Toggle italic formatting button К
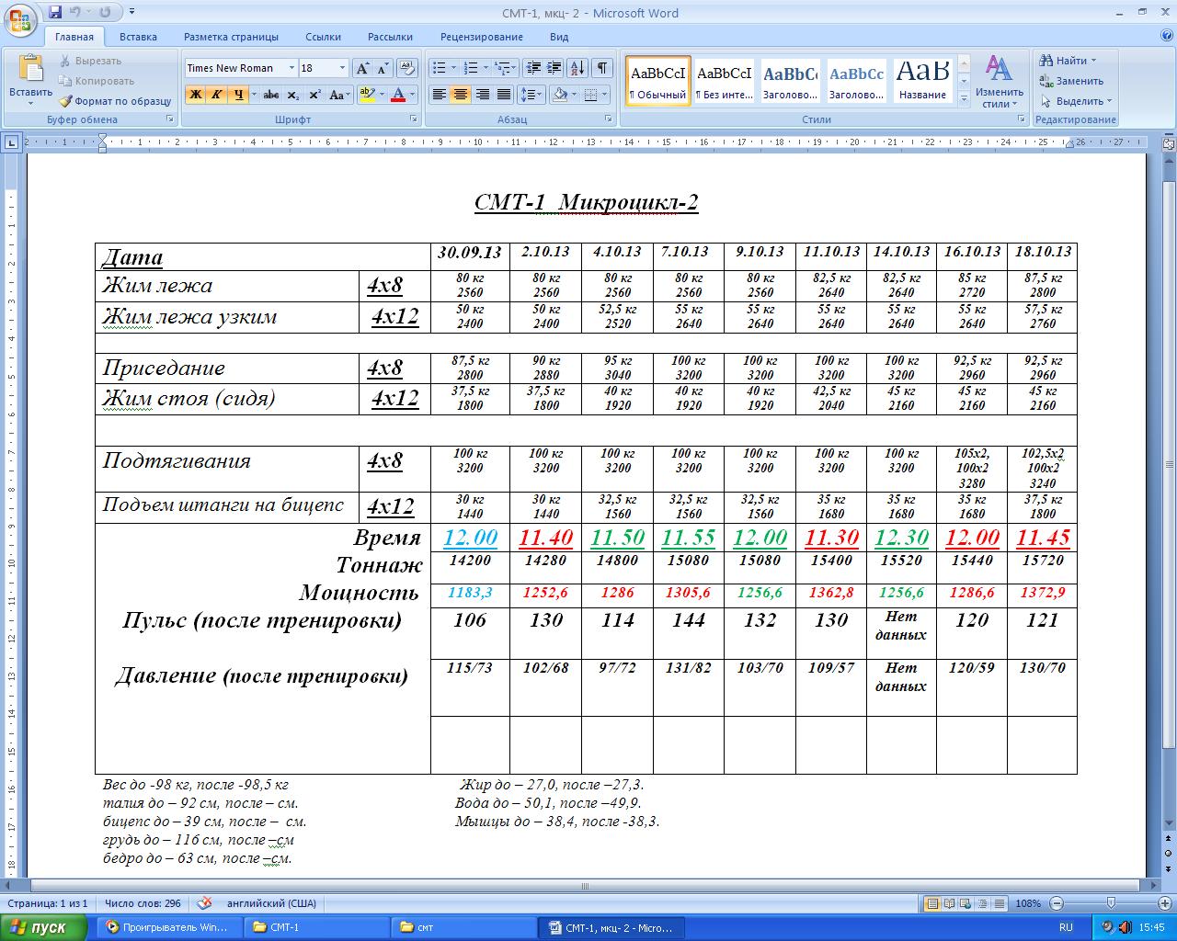The width and height of the screenshot is (1177, 941). (216, 95)
